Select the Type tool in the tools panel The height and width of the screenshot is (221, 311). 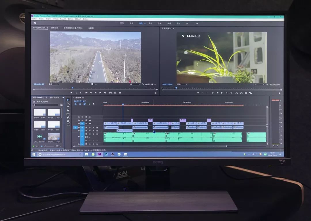(68, 125)
